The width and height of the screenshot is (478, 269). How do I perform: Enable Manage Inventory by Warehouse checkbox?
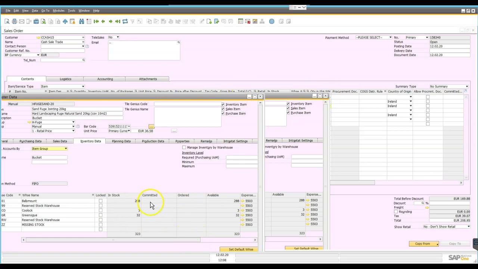point(184,148)
